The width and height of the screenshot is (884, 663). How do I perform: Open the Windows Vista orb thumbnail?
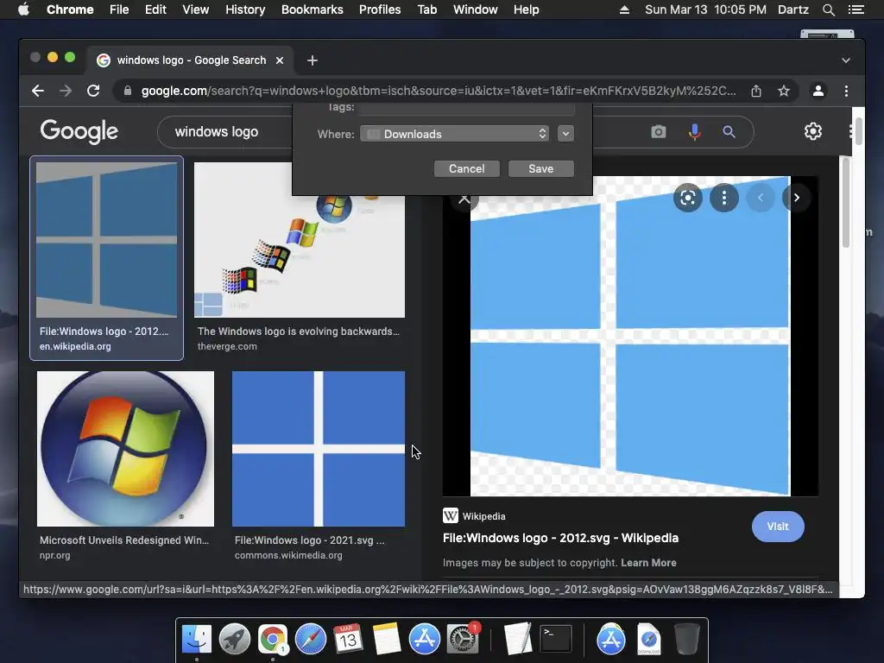(x=125, y=449)
